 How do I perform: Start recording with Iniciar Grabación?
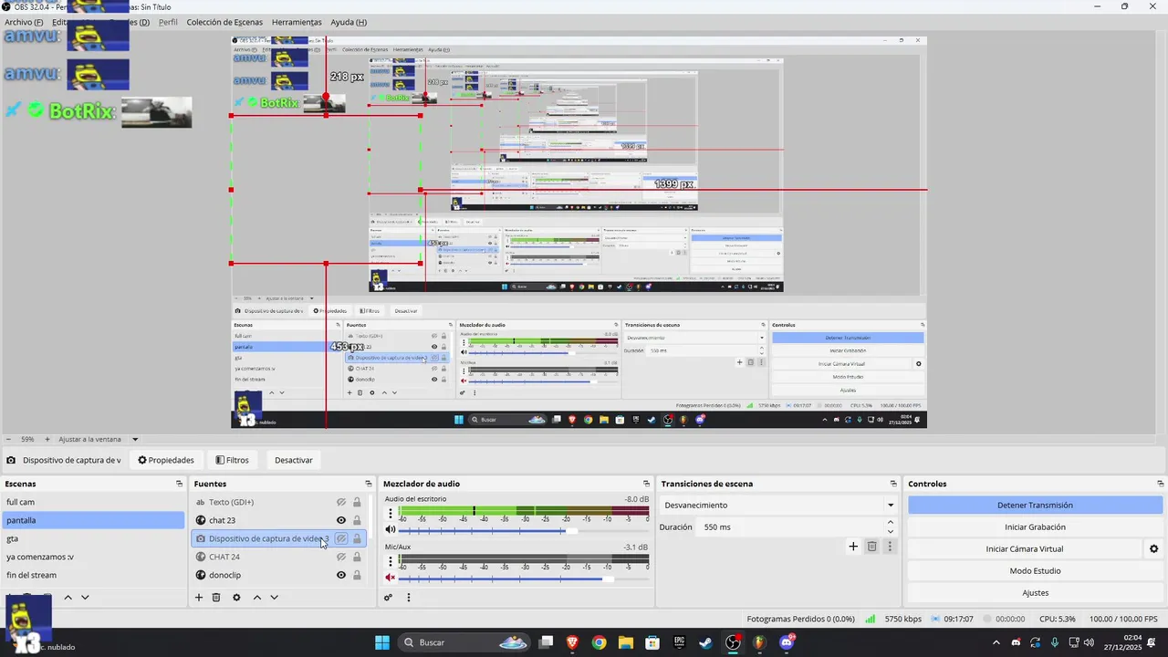[1035, 527]
